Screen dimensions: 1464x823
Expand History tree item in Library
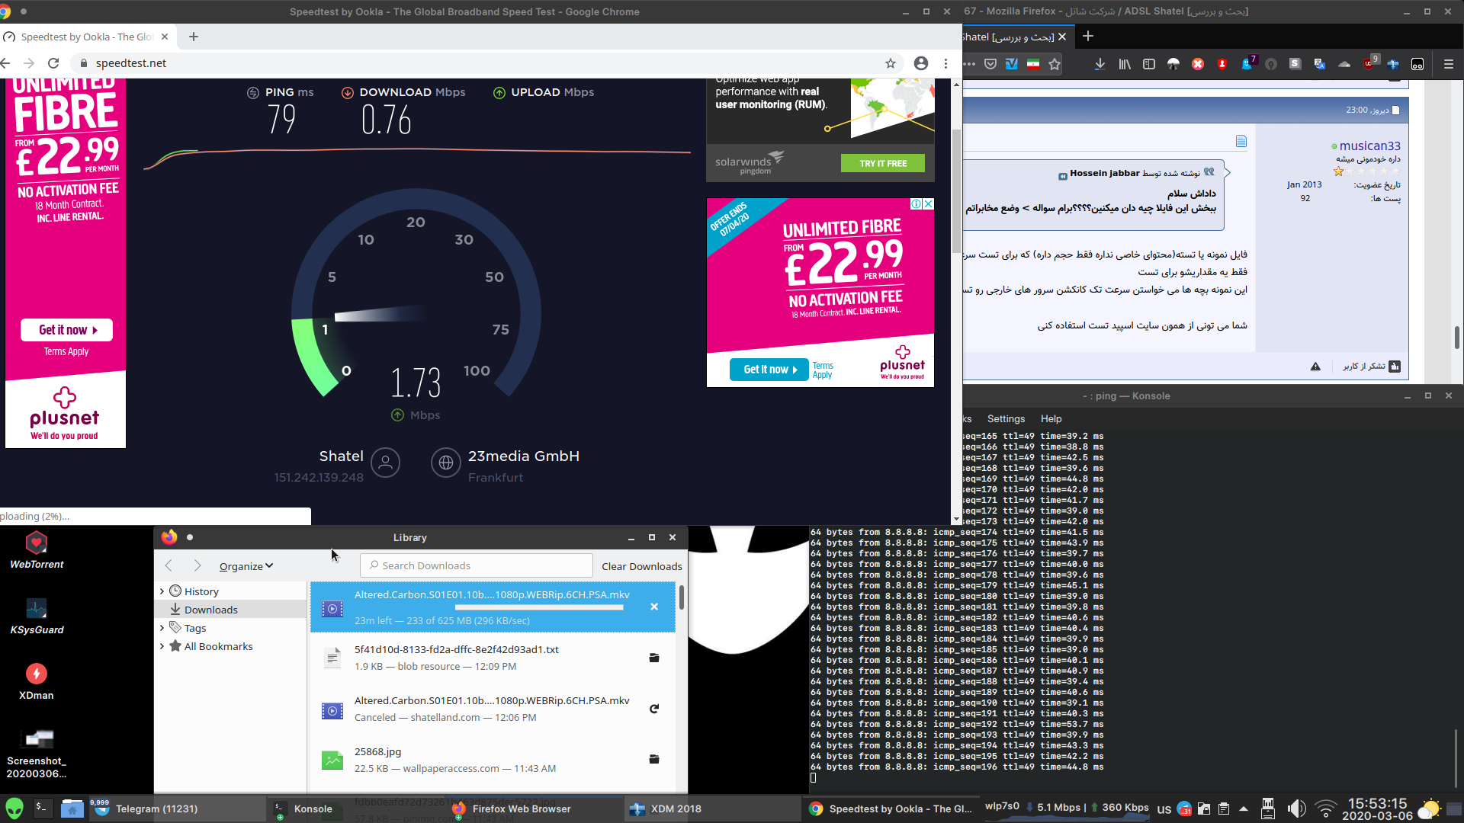pyautogui.click(x=162, y=591)
